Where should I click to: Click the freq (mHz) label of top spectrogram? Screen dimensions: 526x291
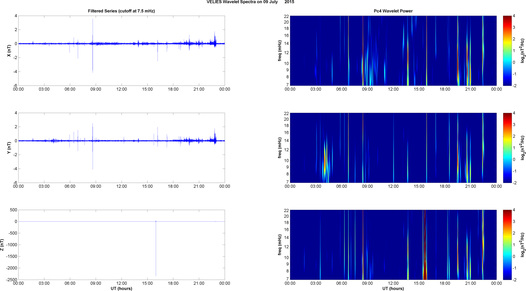(x=280, y=51)
